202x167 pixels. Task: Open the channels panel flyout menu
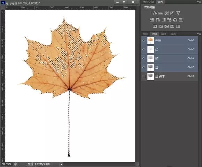[199, 34]
